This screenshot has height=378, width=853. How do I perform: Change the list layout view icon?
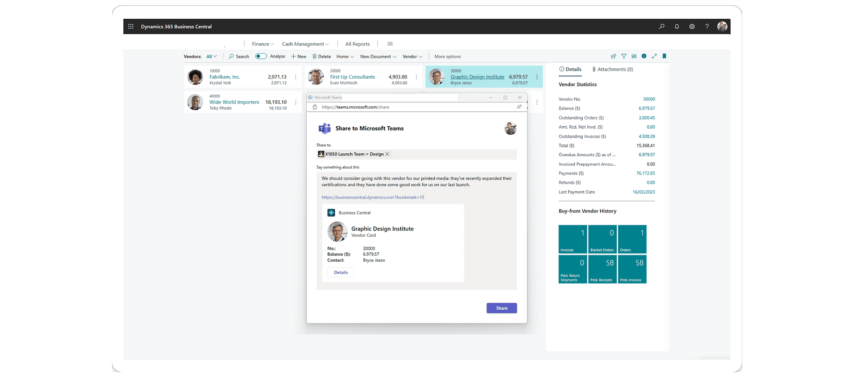[x=634, y=56]
